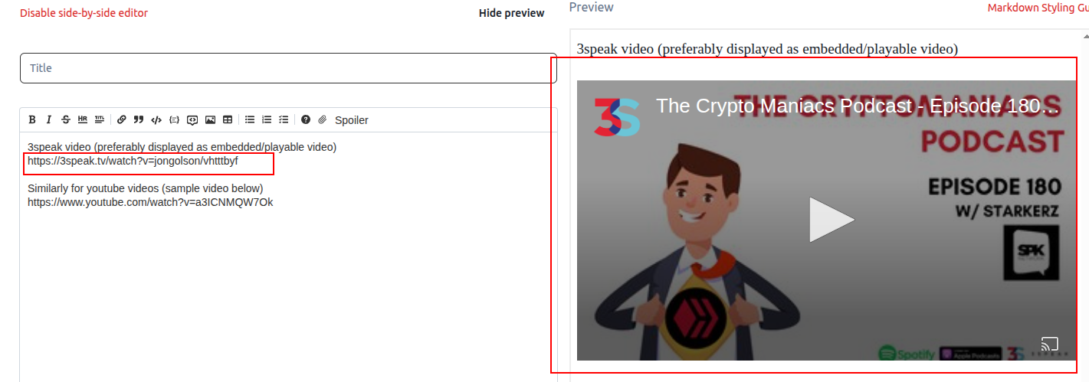The image size is (1089, 382).
Task: Create a checklist with the task-list icon
Action: pos(284,119)
